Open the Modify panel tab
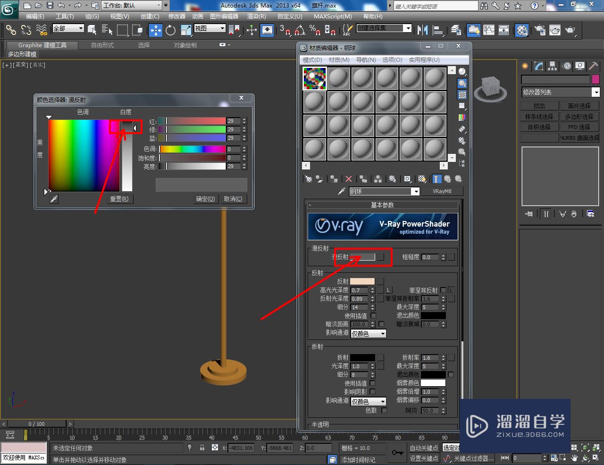Viewport: 604px width, 465px height. [x=538, y=66]
